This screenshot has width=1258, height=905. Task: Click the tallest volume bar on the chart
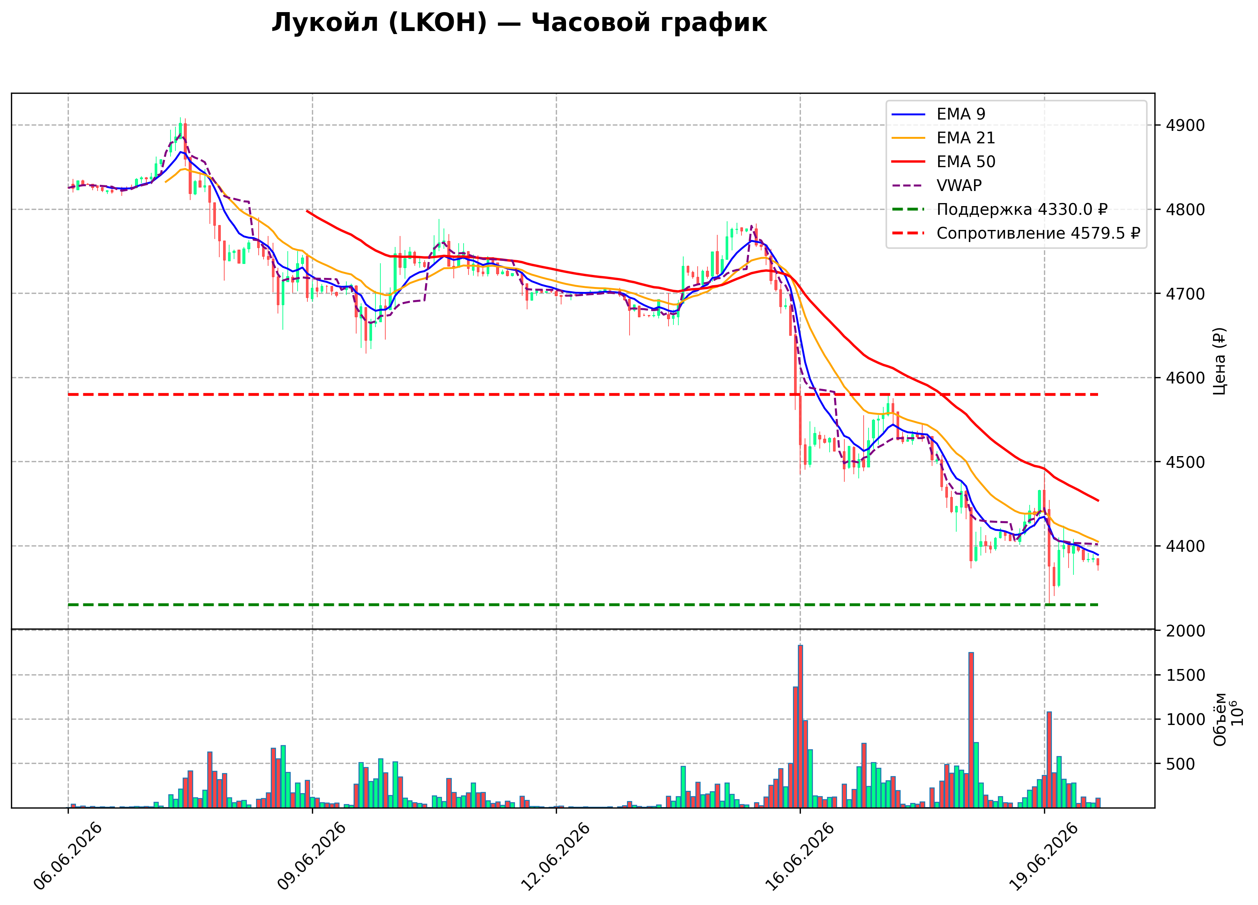(x=800, y=726)
